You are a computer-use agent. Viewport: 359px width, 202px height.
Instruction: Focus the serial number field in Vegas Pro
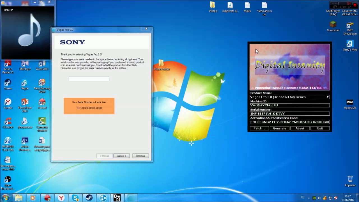click(x=89, y=79)
